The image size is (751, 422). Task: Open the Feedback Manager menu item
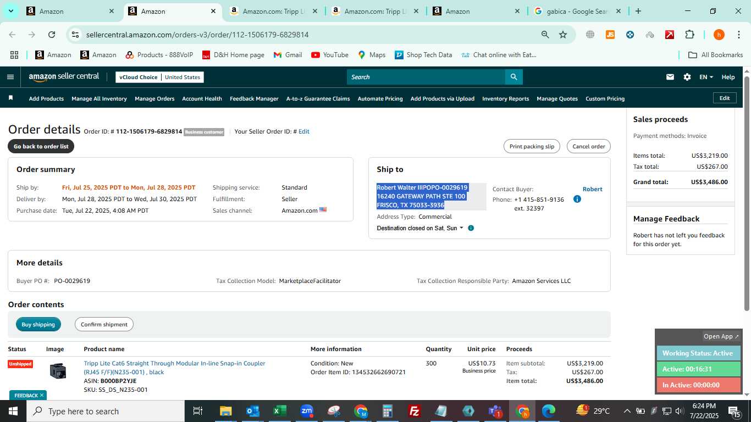[x=254, y=99]
